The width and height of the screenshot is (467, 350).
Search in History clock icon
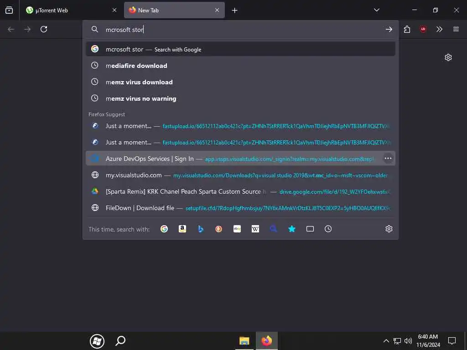click(328, 229)
